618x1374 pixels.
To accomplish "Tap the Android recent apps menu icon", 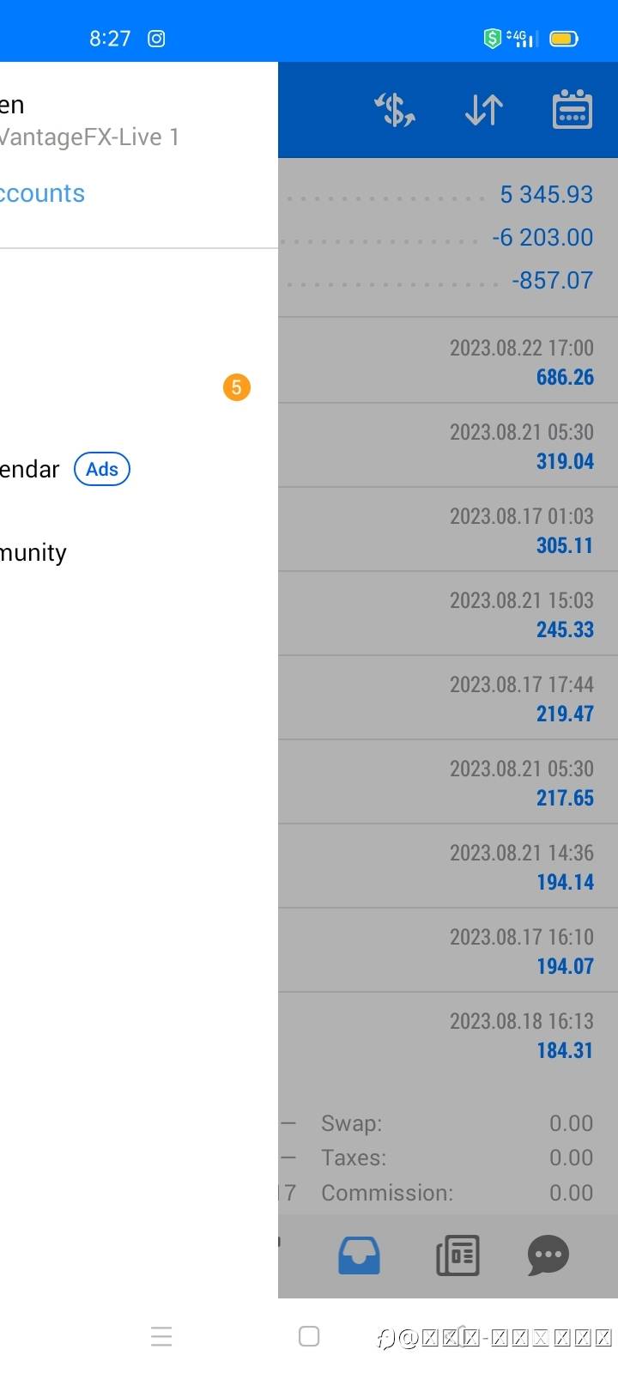I will coord(161,1336).
